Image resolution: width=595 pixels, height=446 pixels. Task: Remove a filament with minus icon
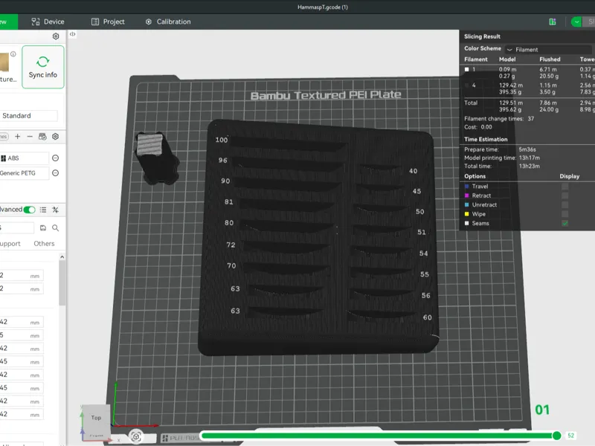30,137
